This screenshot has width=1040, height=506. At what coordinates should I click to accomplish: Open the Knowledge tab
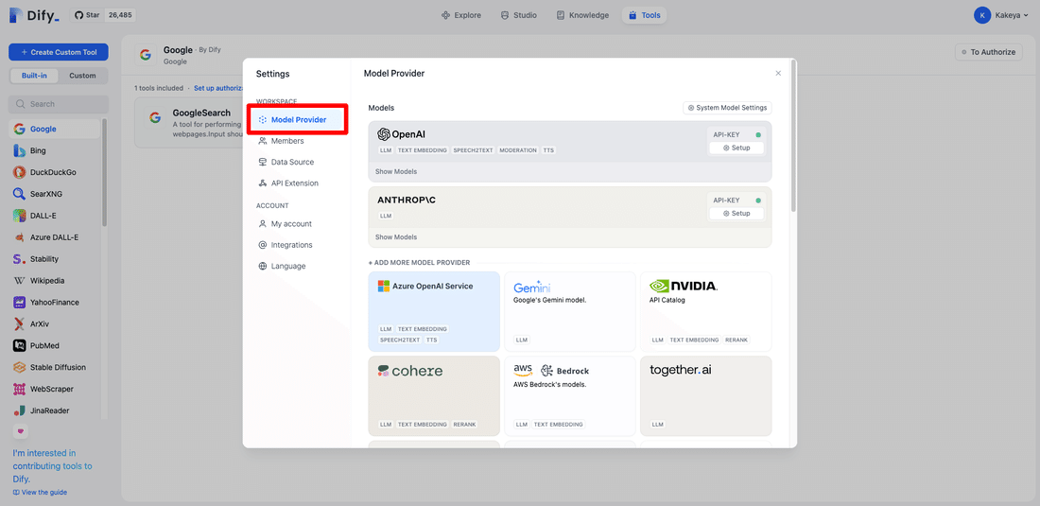click(582, 14)
